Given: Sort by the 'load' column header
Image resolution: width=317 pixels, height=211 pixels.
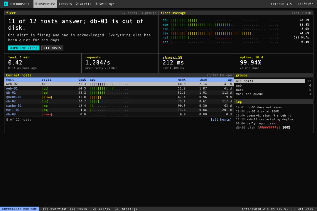Looking at the screenshot, I should coord(203,80).
